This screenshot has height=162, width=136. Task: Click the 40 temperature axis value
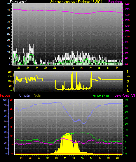[x=126, y=100]
